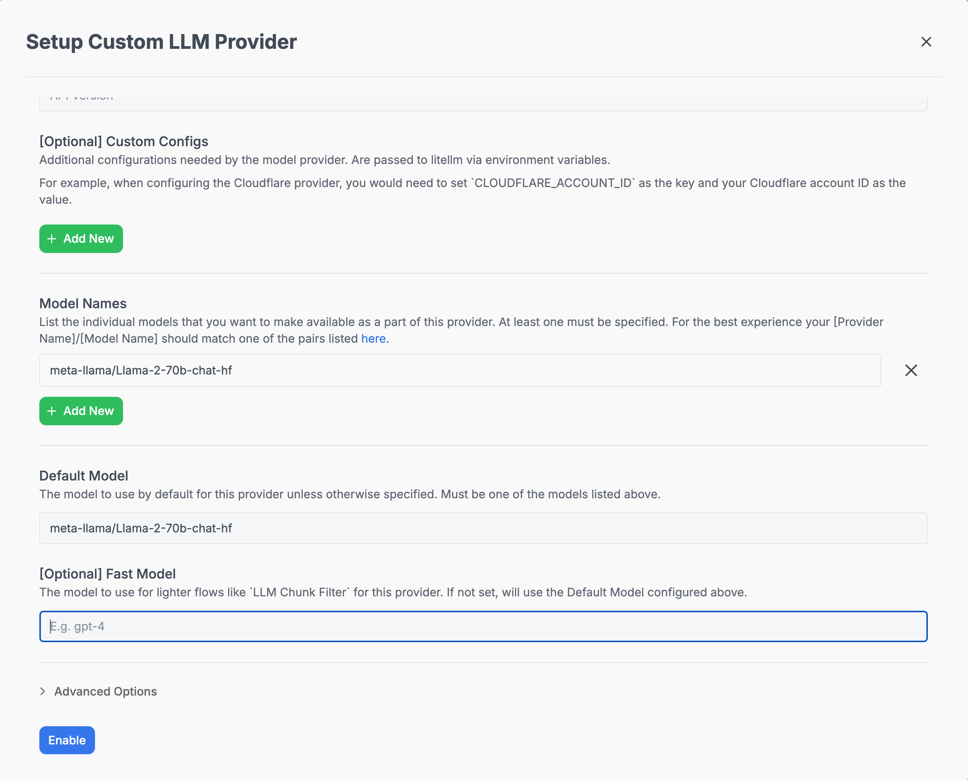This screenshot has height=780, width=968.
Task: Click the [Optional] Custom Configs heading
Action: 123,141
